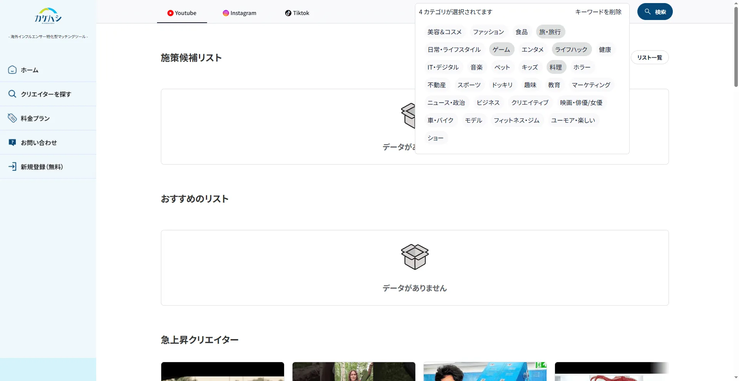The height and width of the screenshot is (381, 739).
Task: Click キーワードを削除 to clear keywords
Action: click(x=598, y=12)
